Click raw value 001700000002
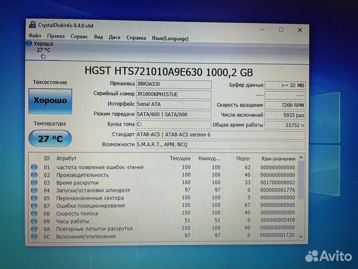This screenshot has width=358, height=269. [x=277, y=182]
